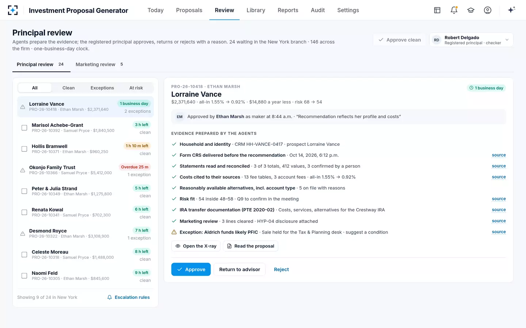Screen dimensions: 526x328
Task: Click the bell icon next to Escalation rules
Action: (110, 297)
